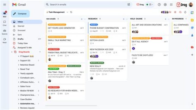The height and width of the screenshot is (110, 196).
Task: Open the Alex Tiberi - Drag email card
Action: 66,74
